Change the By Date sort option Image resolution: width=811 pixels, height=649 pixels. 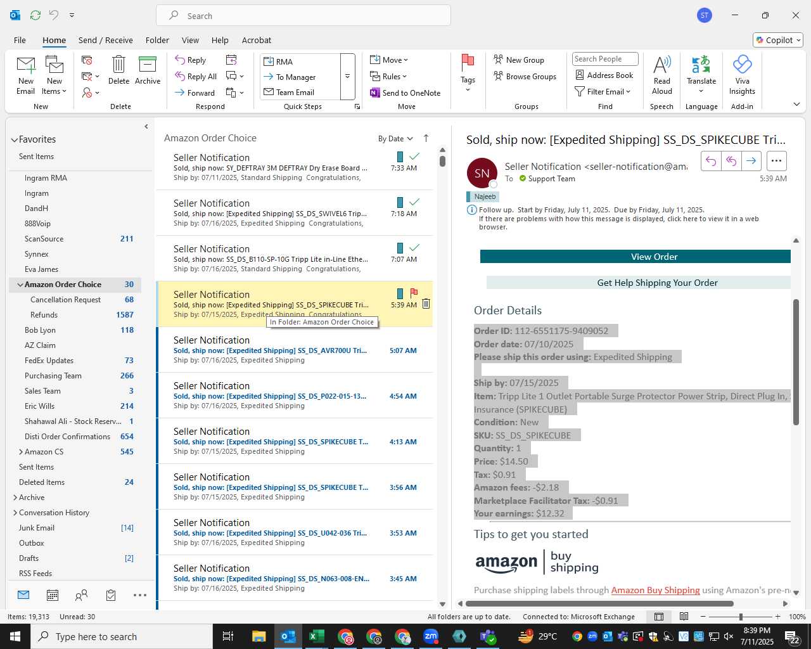click(395, 139)
